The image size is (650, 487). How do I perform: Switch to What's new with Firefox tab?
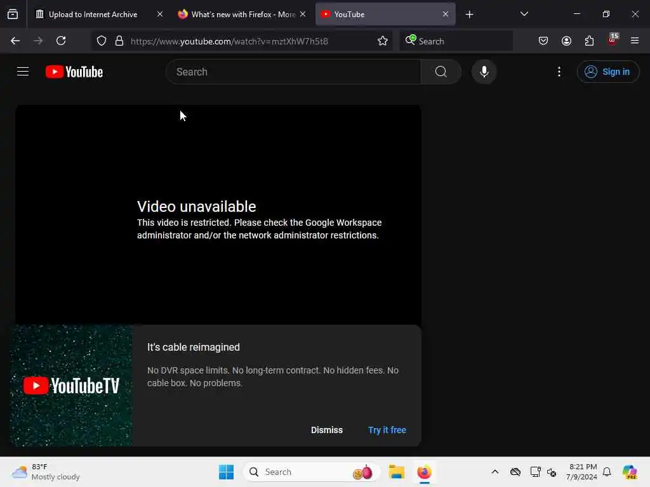coord(242,14)
